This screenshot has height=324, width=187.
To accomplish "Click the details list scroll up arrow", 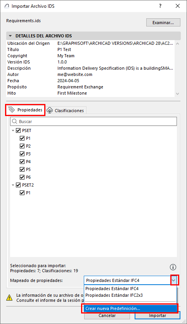I will [x=178, y=44].
